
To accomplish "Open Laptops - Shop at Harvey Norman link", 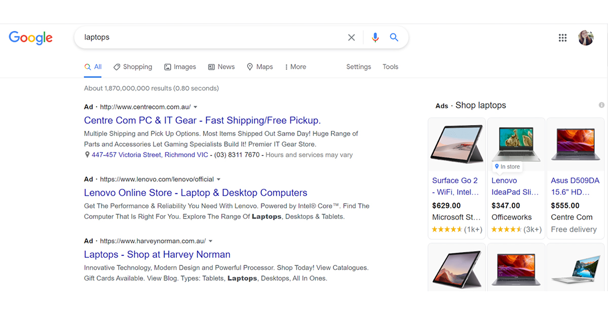I will tap(157, 255).
